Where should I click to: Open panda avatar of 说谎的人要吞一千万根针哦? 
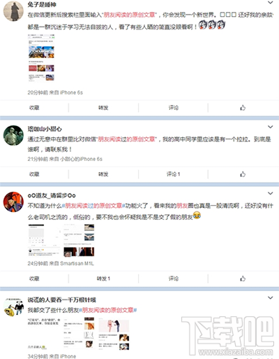point(13,307)
